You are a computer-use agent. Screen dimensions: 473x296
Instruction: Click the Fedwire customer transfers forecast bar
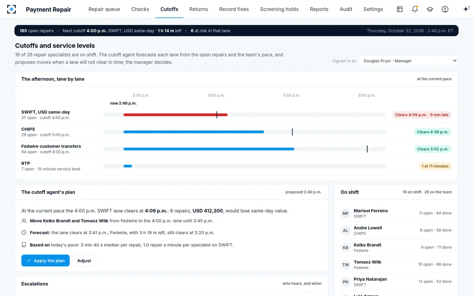(209, 149)
